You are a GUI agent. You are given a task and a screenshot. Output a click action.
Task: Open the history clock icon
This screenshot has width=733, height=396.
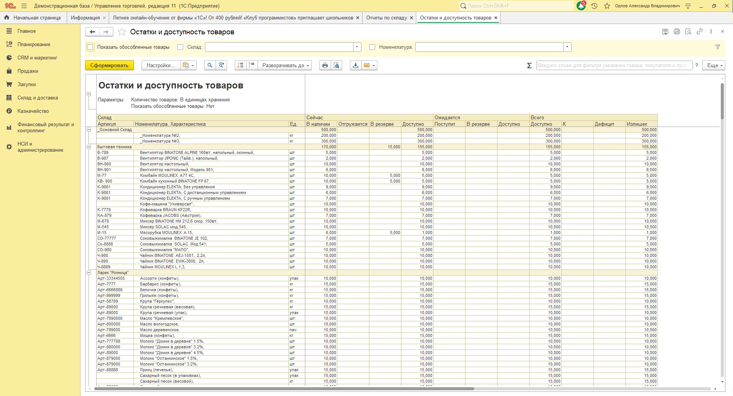tap(594, 6)
